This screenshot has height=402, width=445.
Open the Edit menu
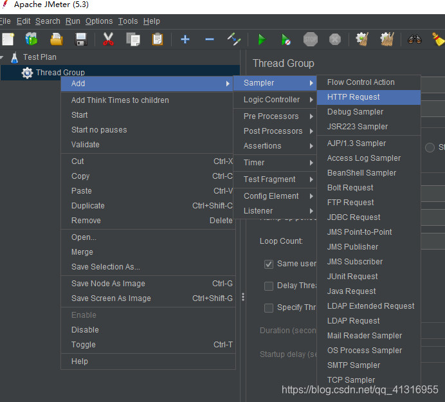pos(23,21)
